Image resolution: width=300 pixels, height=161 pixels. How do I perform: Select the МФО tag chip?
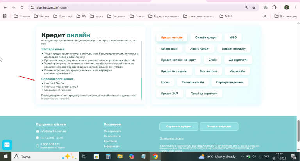233,37
